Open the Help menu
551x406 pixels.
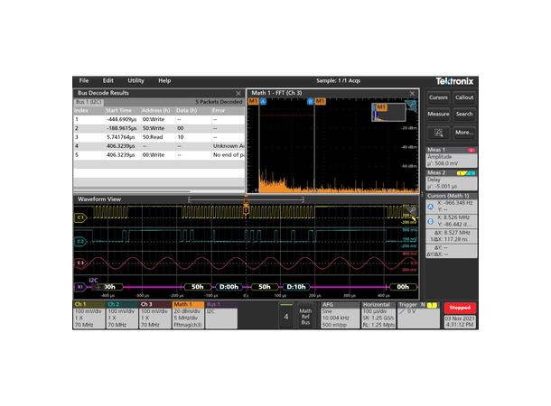click(164, 80)
